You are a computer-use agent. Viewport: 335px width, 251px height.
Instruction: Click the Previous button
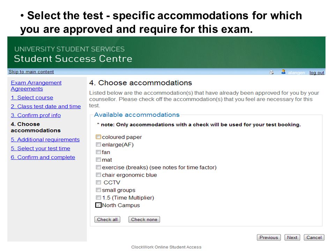pos(269,237)
